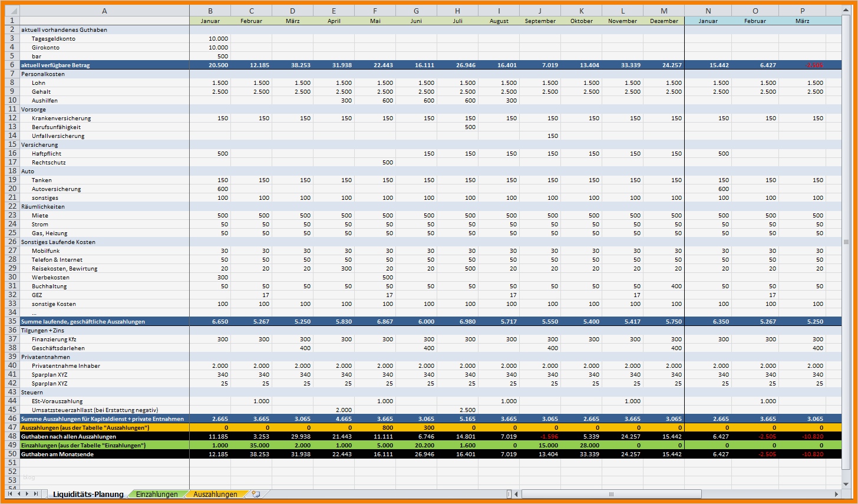Go to the first sheet with navigation arrow
This screenshot has height=504, width=858.
[10, 494]
